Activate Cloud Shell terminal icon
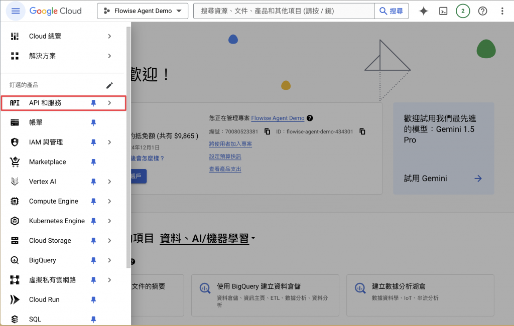 [x=443, y=11]
